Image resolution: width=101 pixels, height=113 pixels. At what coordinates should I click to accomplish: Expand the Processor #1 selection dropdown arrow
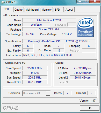tap(48, 93)
